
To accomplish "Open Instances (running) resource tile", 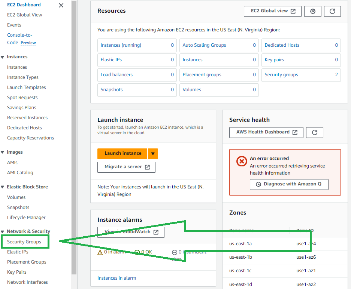I will 137,45.
